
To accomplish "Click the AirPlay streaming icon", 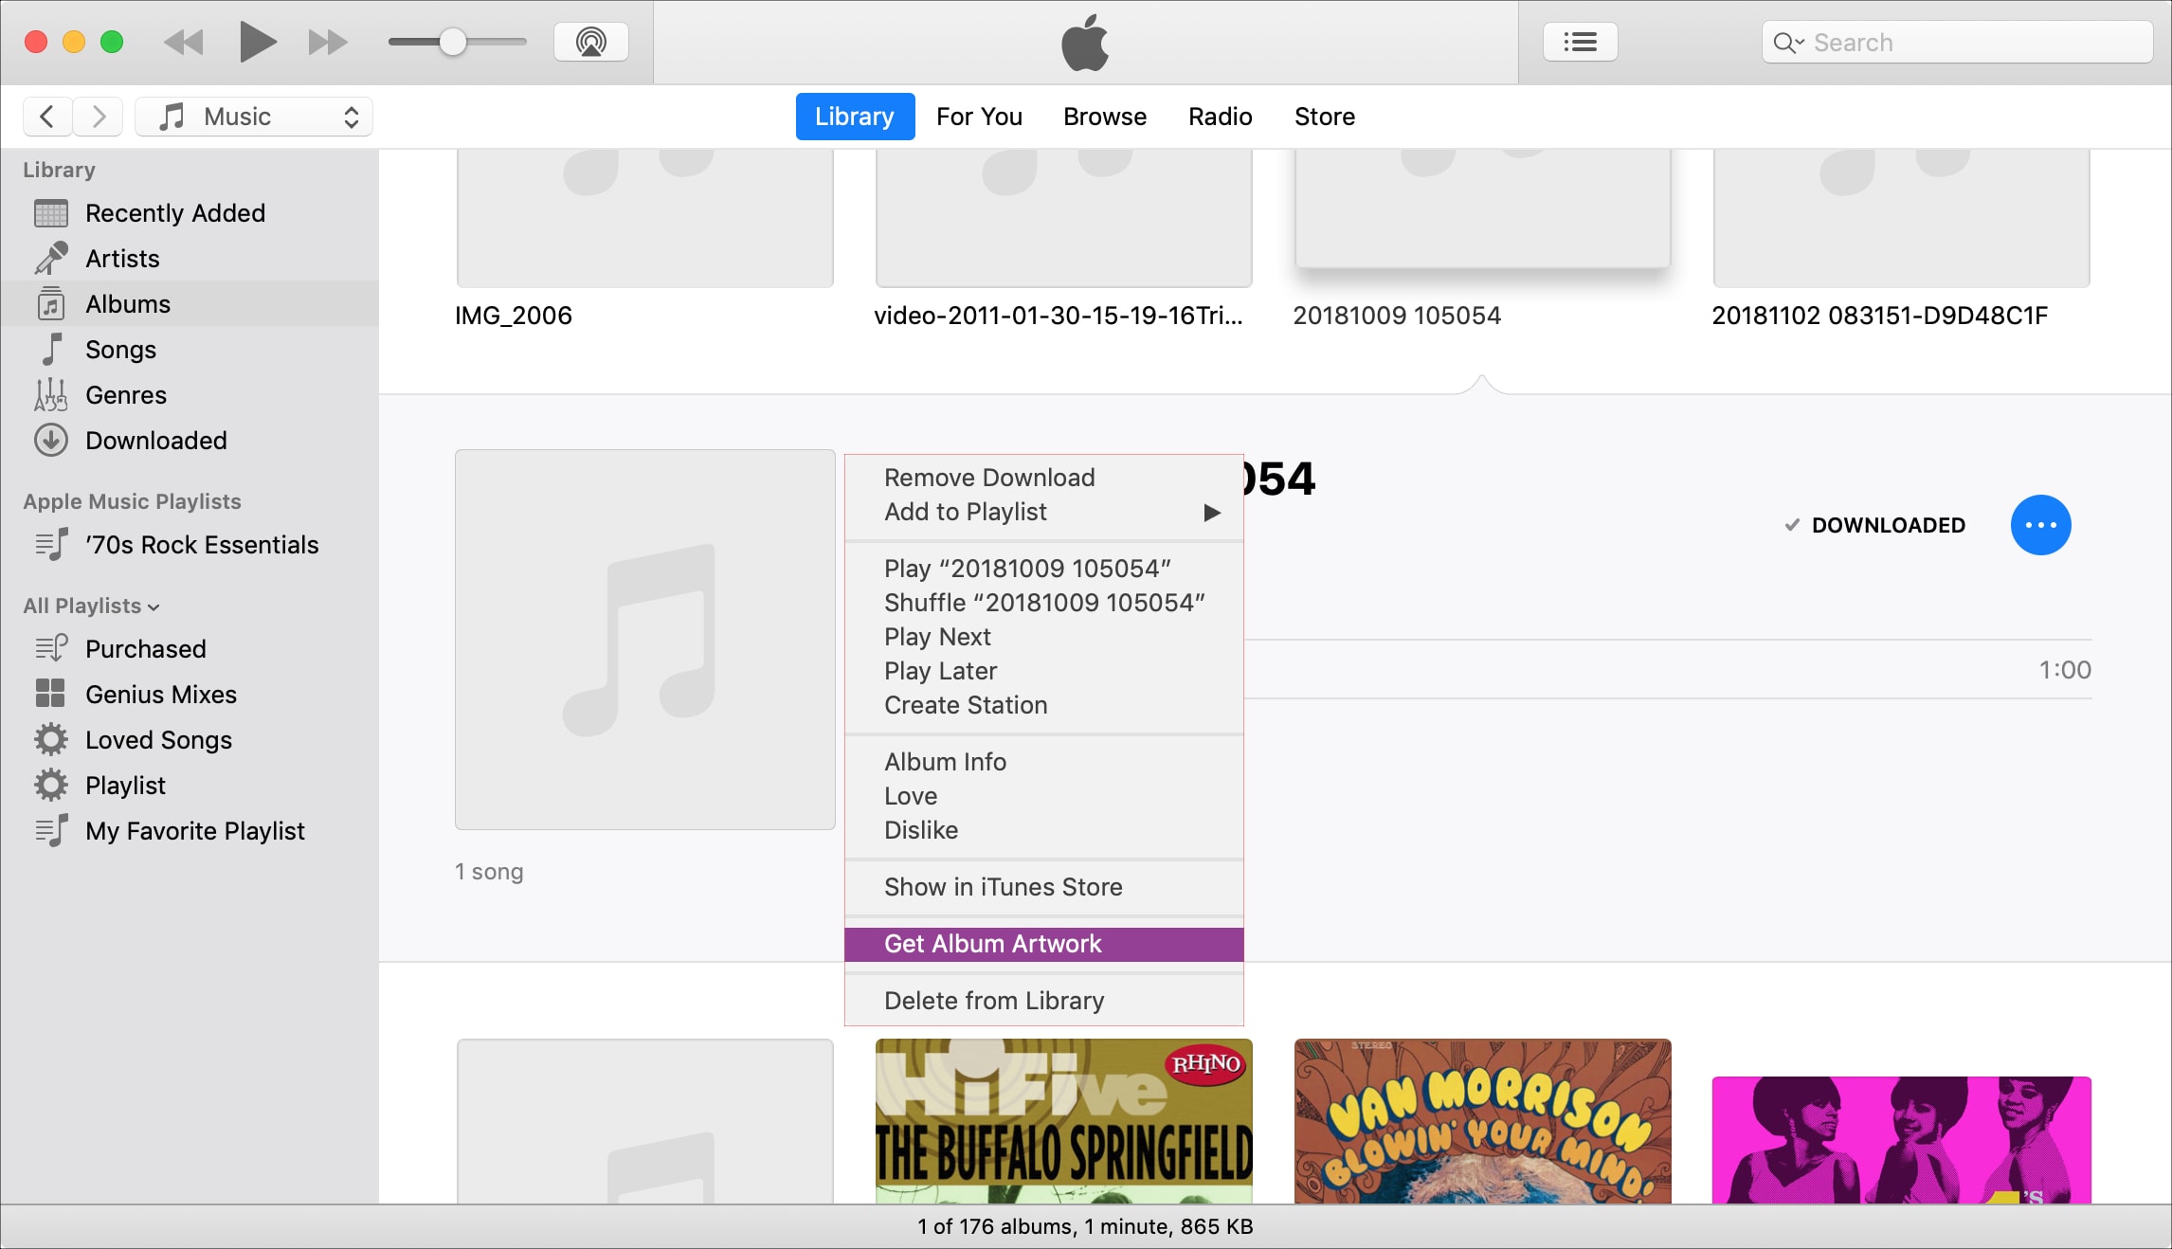I will click(x=590, y=41).
